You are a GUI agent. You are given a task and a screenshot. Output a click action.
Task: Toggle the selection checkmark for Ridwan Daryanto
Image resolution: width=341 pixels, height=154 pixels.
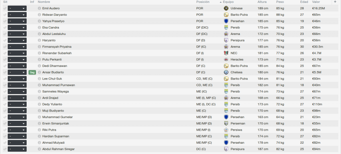pyautogui.click(x=5, y=15)
